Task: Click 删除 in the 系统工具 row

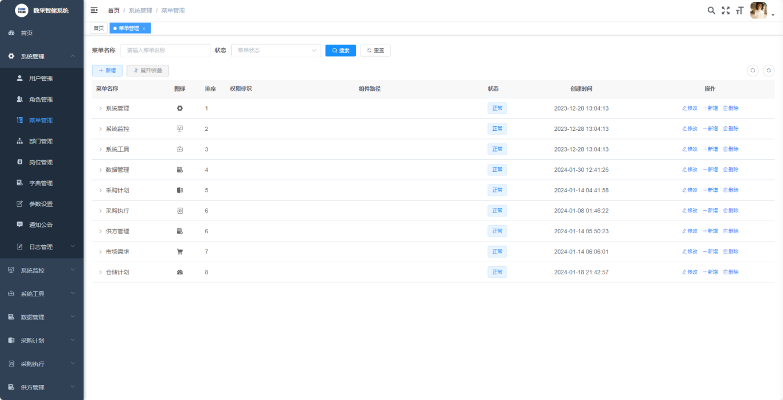Action: click(x=731, y=149)
